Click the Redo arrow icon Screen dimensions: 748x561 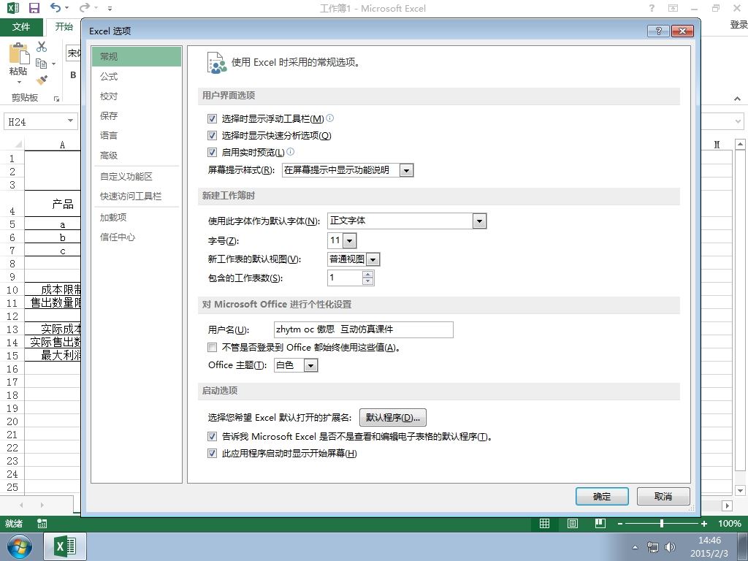click(x=85, y=7)
